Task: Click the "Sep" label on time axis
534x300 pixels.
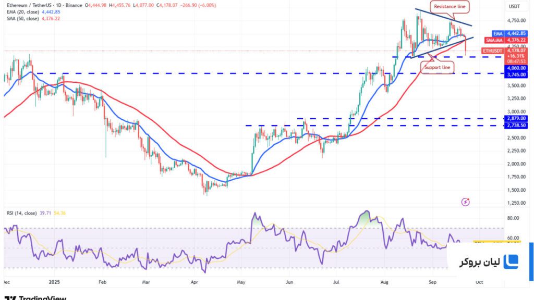Action: (x=432, y=282)
